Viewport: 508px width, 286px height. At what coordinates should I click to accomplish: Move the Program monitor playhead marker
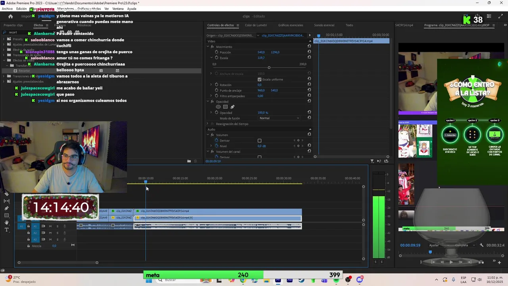430,252
